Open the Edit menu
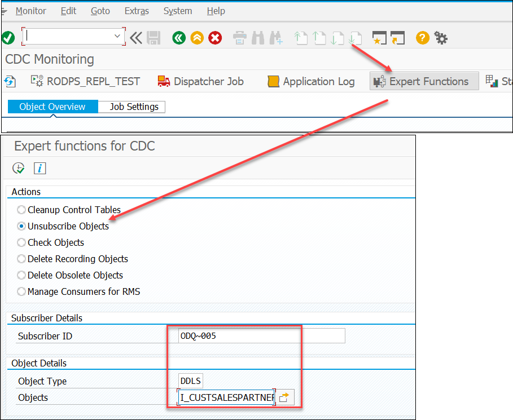 click(x=68, y=11)
